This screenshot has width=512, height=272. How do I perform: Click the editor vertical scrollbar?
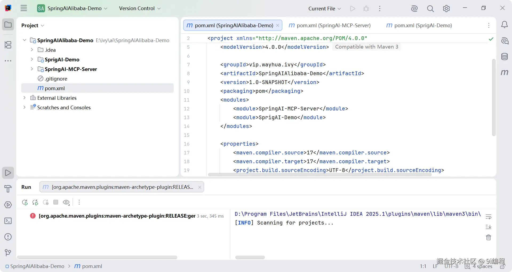point(494,98)
